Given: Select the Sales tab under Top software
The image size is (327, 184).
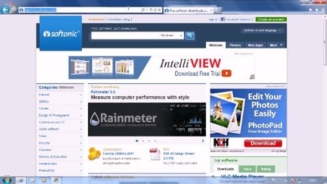Looking at the screenshot, I should pos(248,169).
